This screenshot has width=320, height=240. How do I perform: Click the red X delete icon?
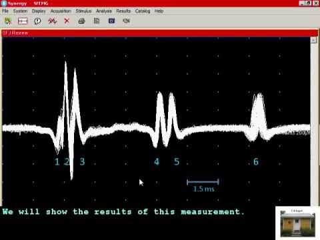tap(67, 21)
